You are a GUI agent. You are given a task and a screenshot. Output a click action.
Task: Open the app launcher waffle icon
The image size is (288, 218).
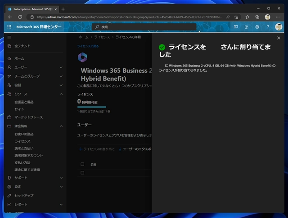[9, 27]
